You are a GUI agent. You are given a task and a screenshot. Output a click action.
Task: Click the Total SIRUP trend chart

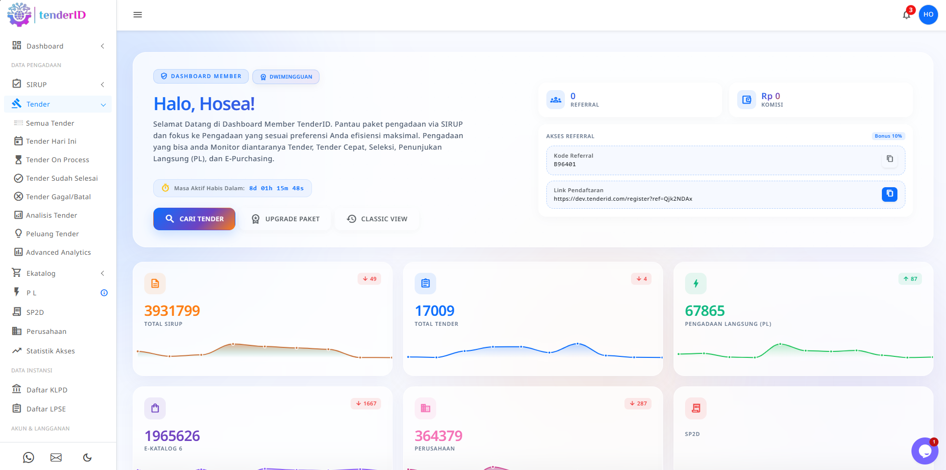264,350
